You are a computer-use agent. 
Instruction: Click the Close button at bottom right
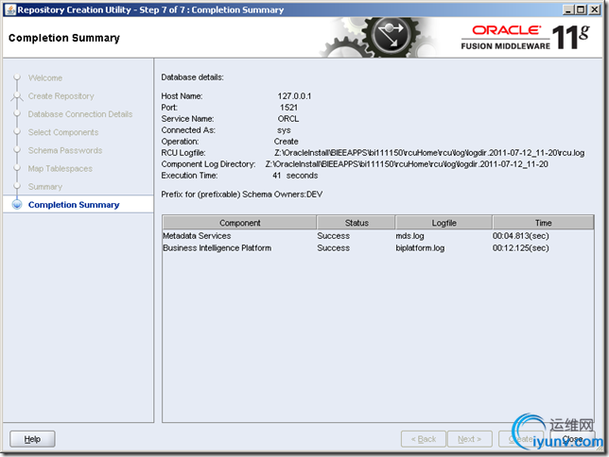572,439
